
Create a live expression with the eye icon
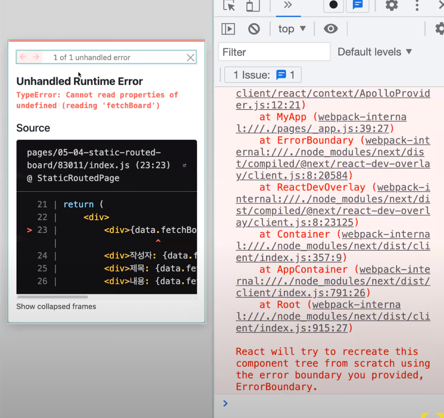coord(330,29)
